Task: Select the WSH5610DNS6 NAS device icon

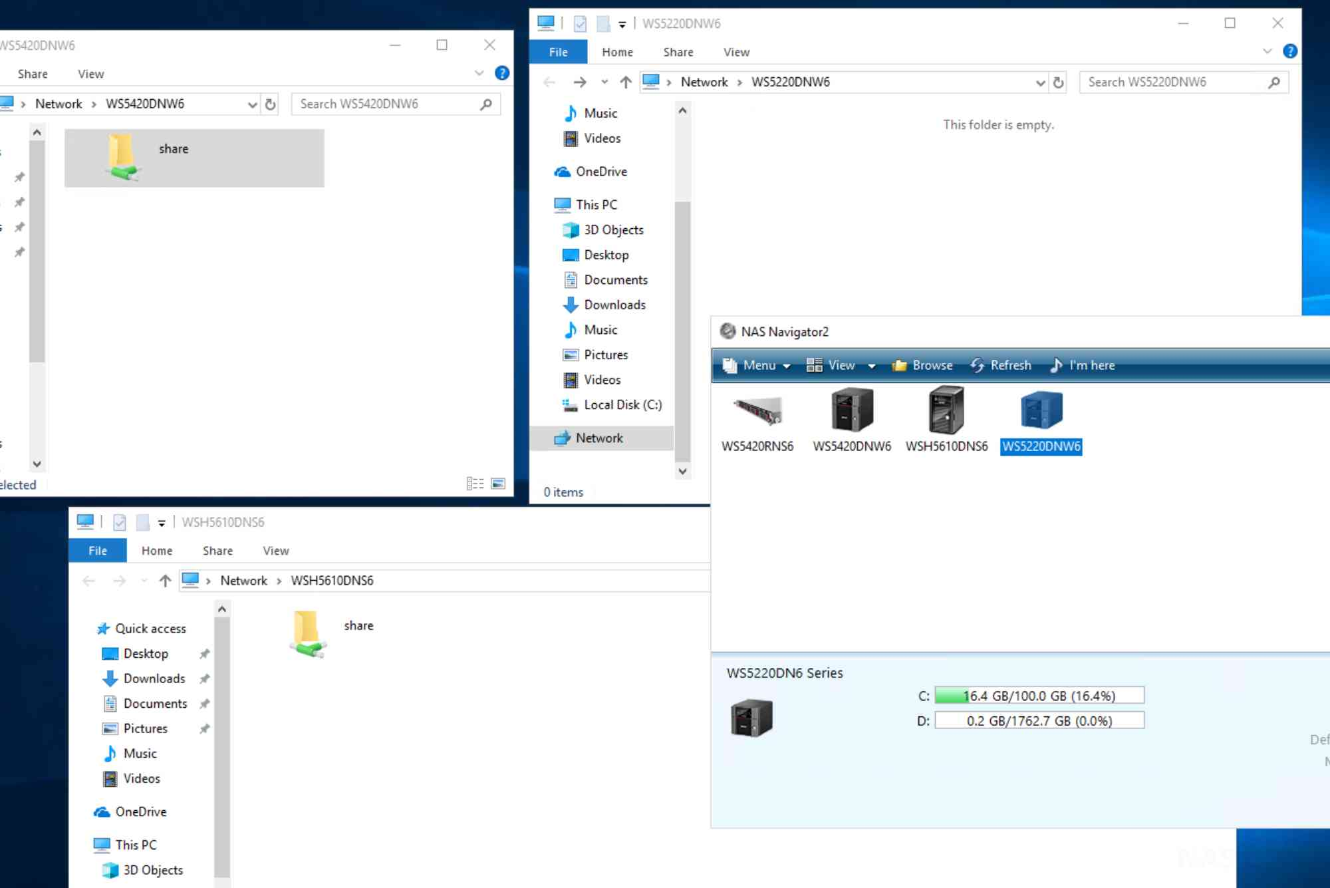Action: [946, 411]
